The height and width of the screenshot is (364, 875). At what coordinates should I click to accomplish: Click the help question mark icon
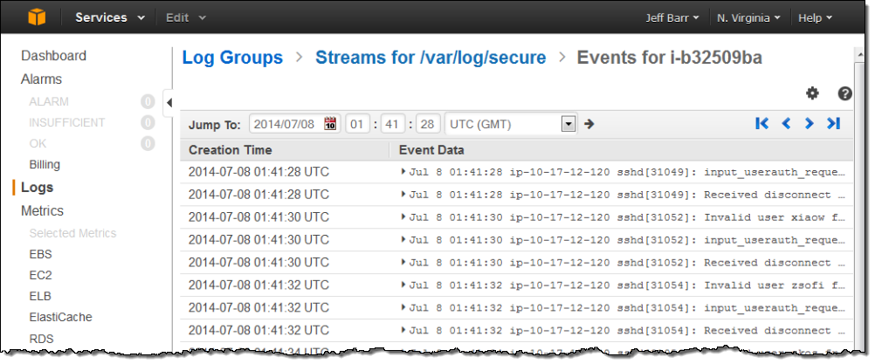[x=844, y=93]
